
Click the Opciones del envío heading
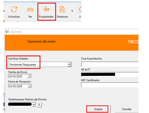tap(41, 41)
